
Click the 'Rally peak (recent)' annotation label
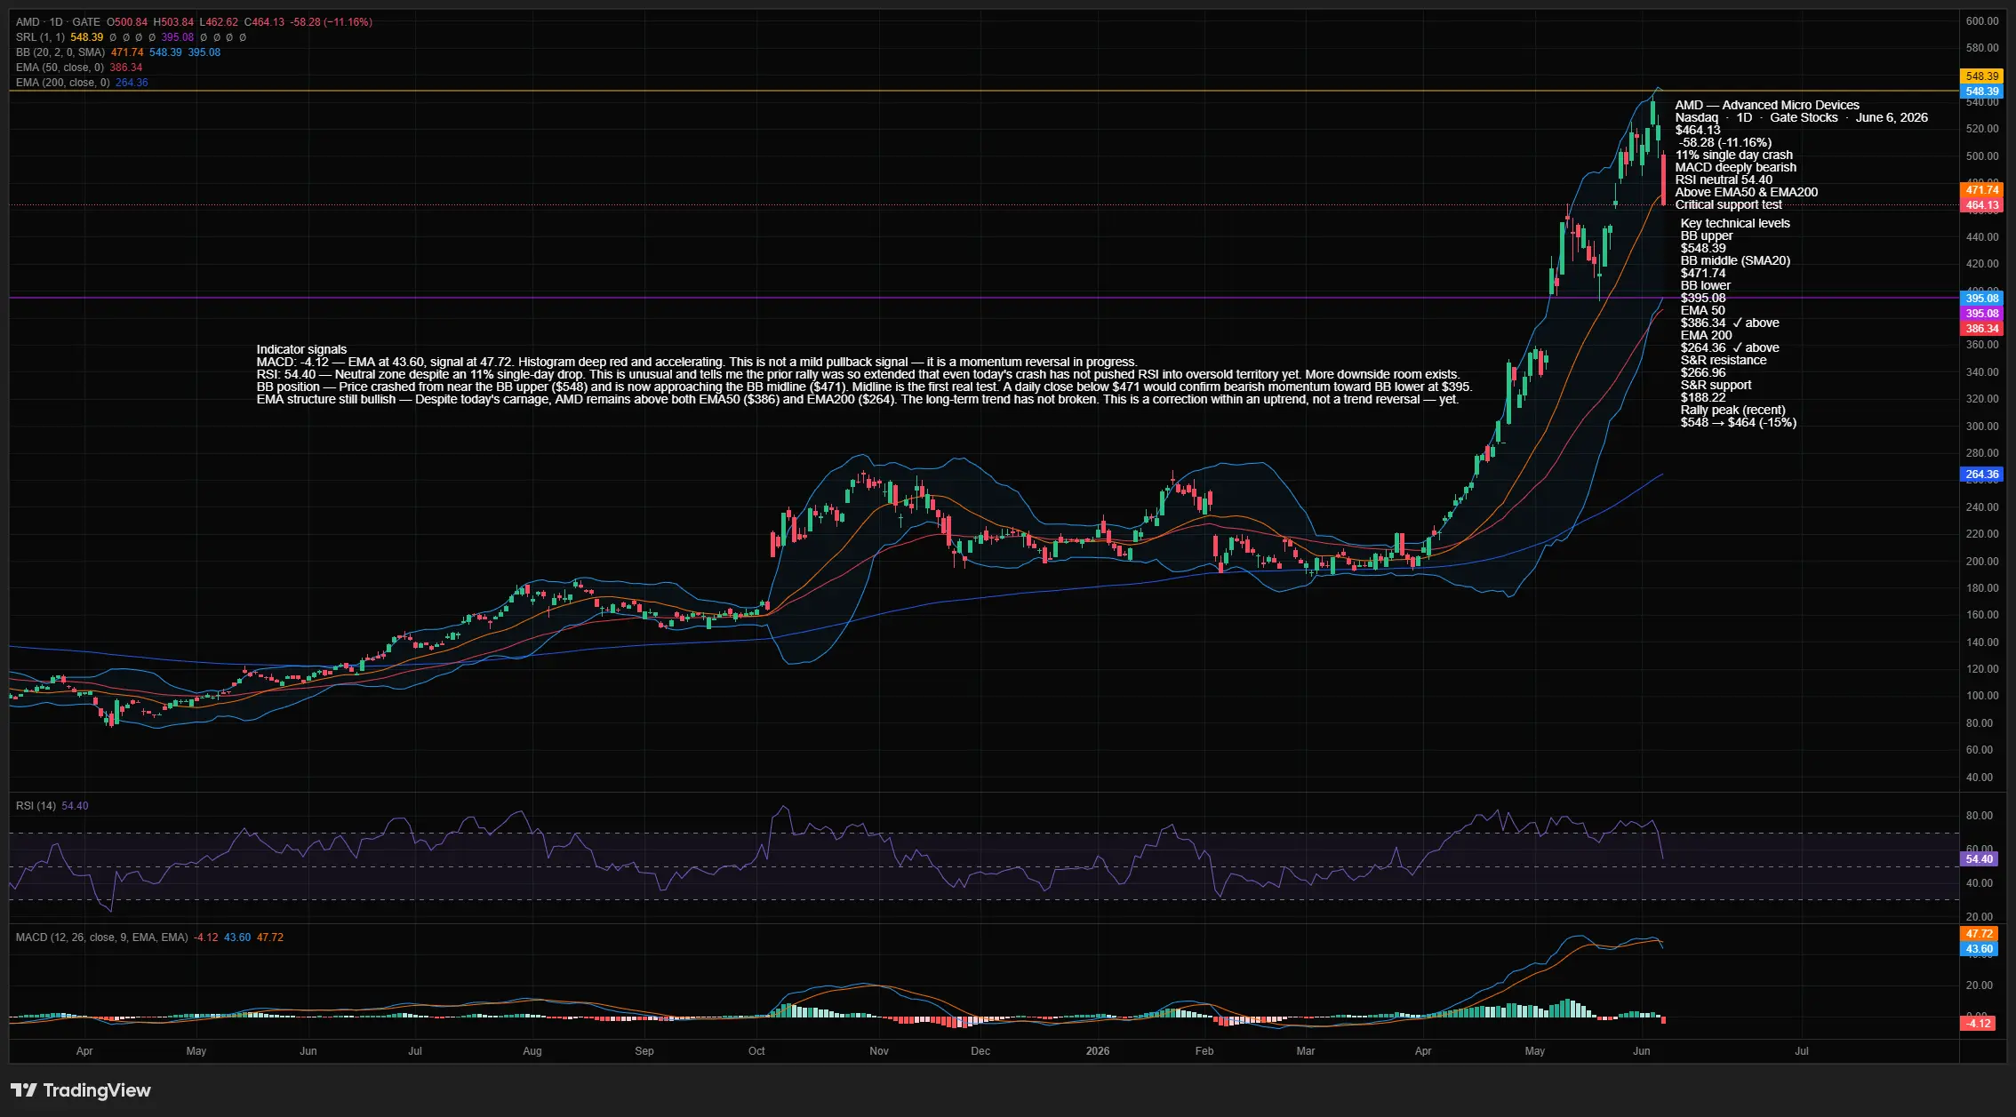tap(1733, 410)
